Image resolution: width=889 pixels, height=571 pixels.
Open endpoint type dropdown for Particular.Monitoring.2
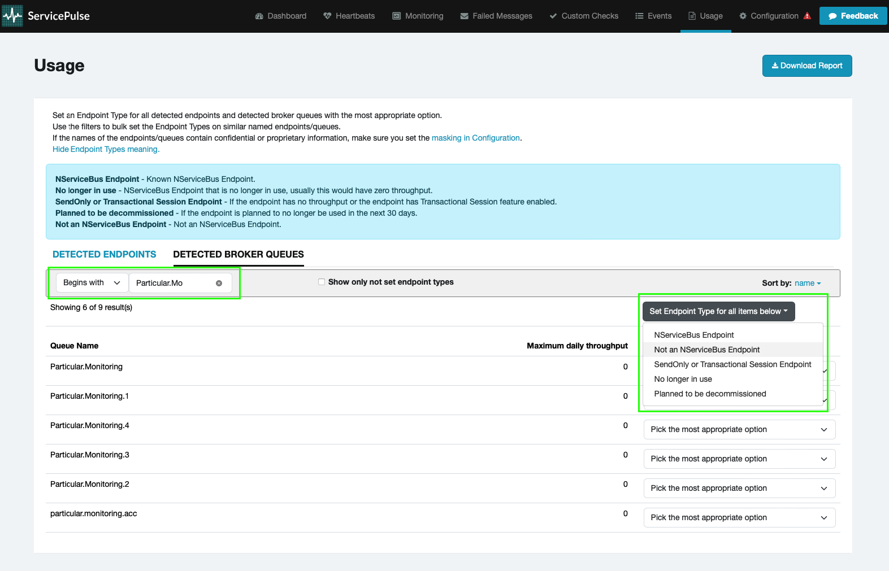click(x=739, y=488)
